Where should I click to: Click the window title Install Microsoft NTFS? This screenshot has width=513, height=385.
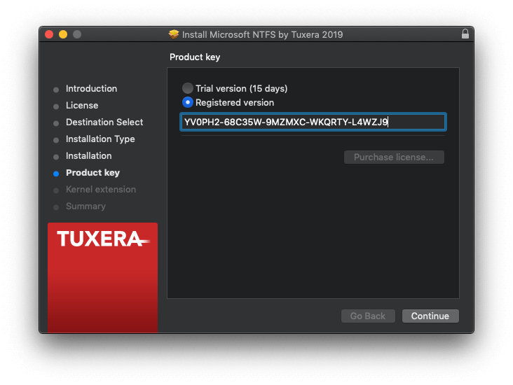(262, 34)
